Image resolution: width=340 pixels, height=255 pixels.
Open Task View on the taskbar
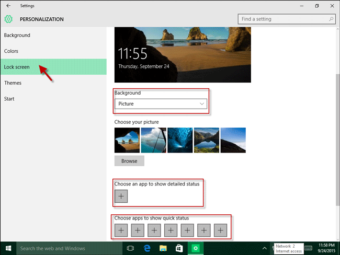pyautogui.click(x=130, y=248)
